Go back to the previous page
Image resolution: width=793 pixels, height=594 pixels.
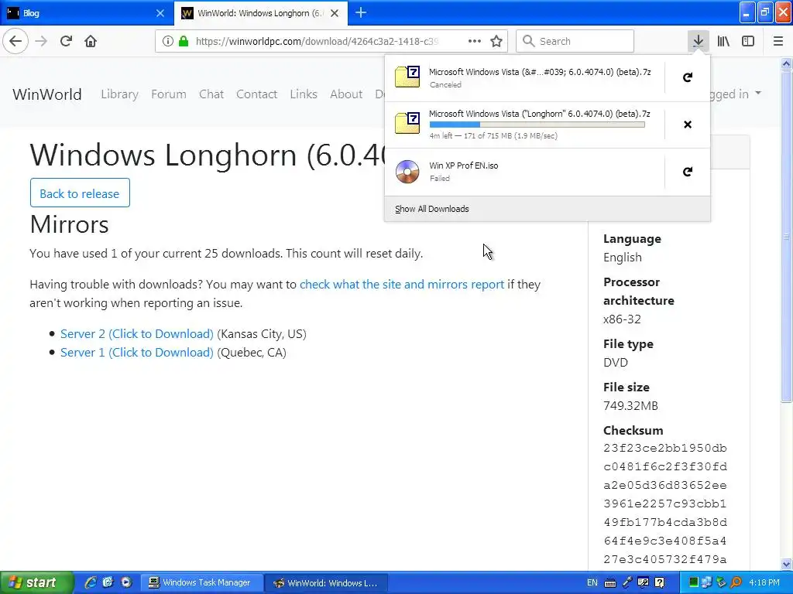[x=15, y=41]
